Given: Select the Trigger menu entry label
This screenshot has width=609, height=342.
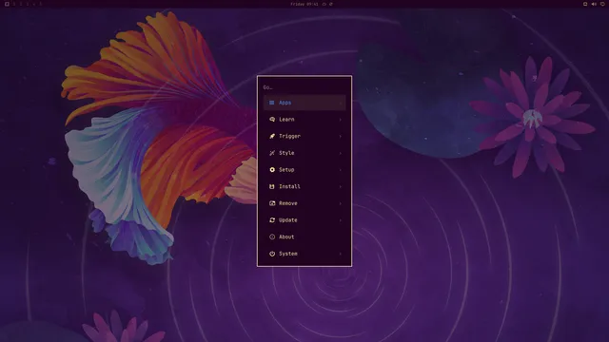Looking at the screenshot, I should 289,136.
